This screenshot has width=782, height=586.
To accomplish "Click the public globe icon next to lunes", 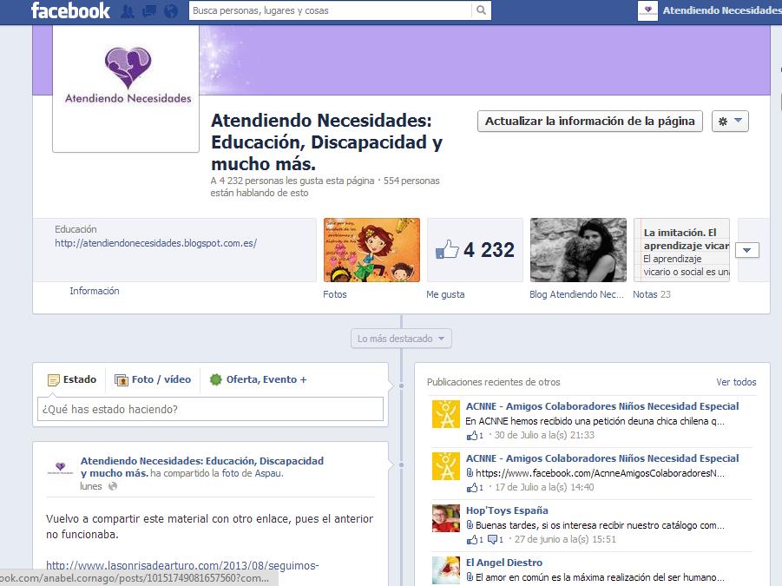I will point(113,486).
